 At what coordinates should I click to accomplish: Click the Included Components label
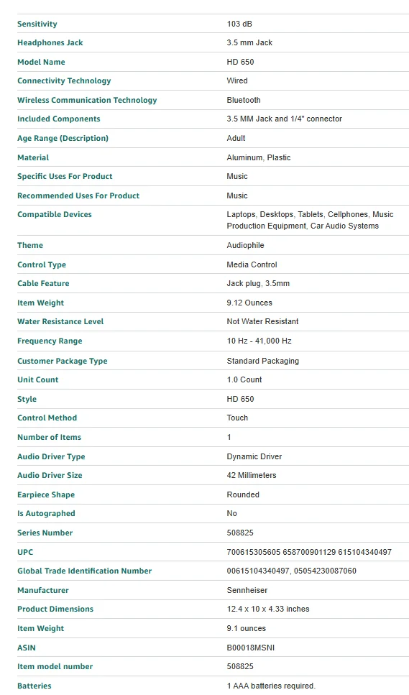click(x=58, y=119)
